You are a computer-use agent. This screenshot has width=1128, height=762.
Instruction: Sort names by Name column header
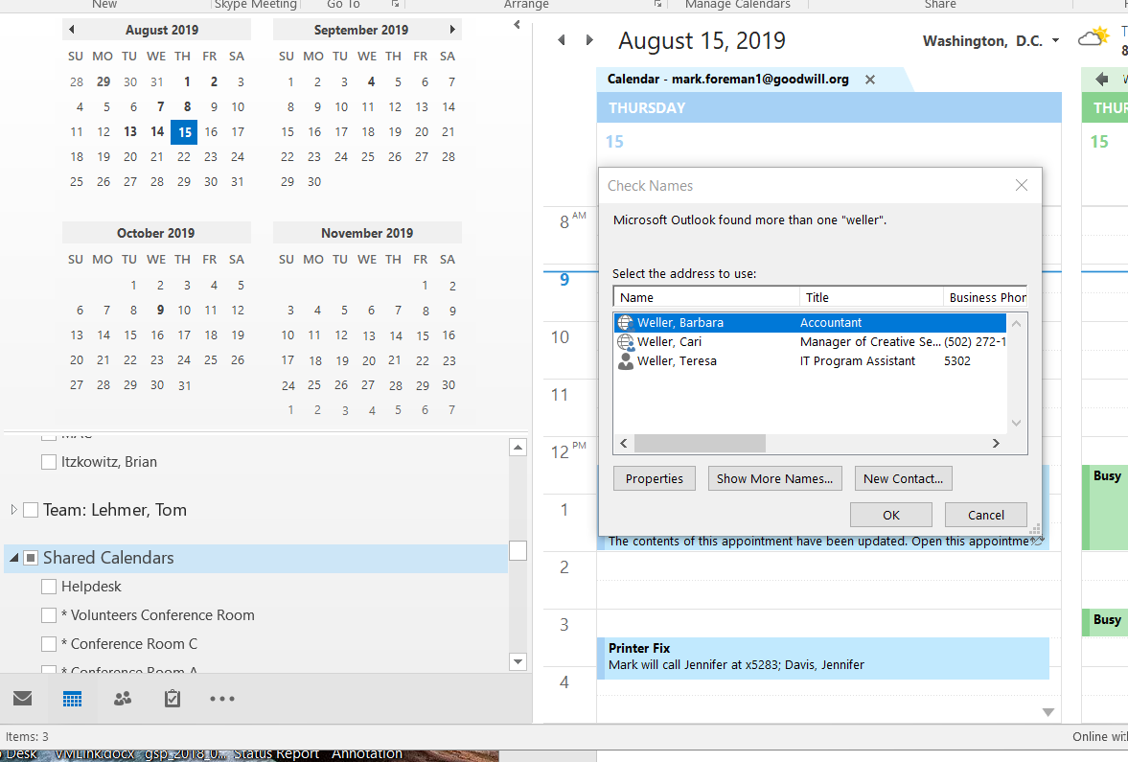[706, 297]
